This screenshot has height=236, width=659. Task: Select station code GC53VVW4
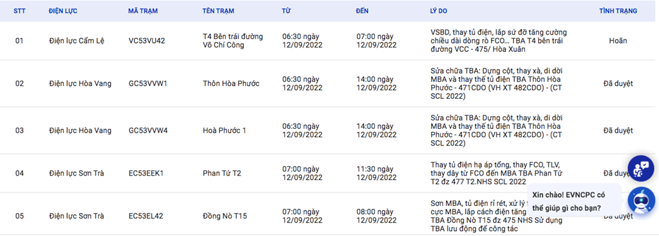coord(148,131)
